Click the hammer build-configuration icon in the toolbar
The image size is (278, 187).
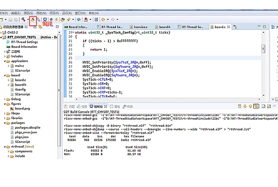point(23,20)
